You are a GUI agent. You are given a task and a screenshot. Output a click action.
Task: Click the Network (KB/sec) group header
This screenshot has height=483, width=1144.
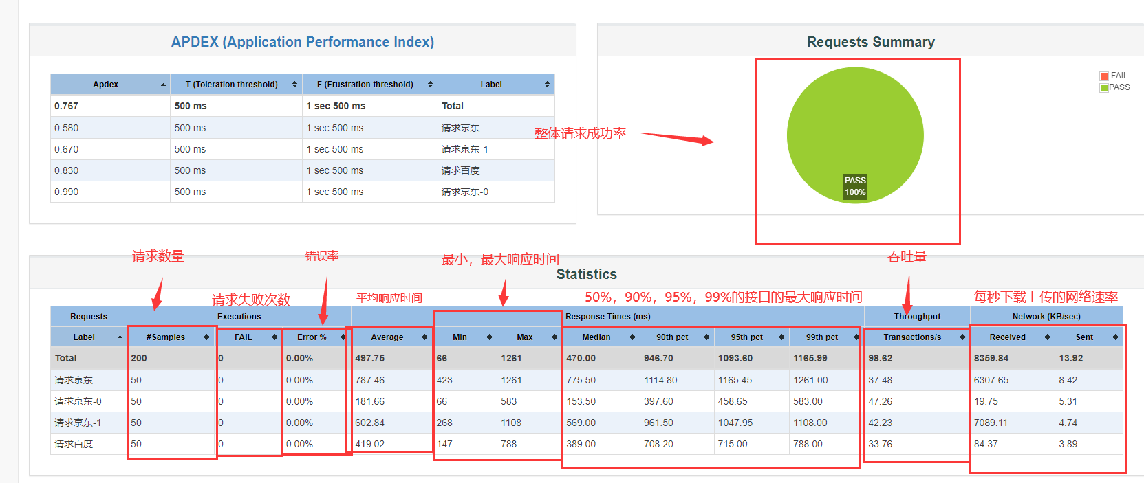tap(1046, 317)
